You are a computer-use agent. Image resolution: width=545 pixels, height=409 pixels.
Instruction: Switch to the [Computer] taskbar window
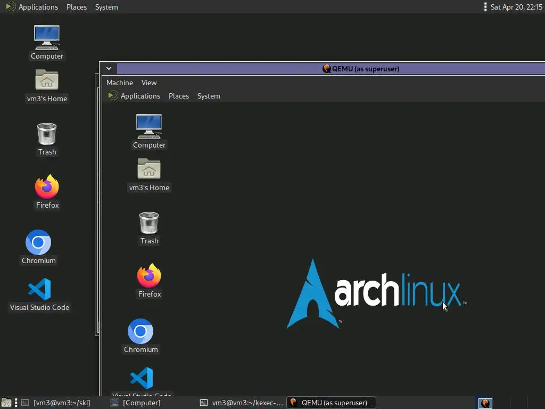(136, 403)
